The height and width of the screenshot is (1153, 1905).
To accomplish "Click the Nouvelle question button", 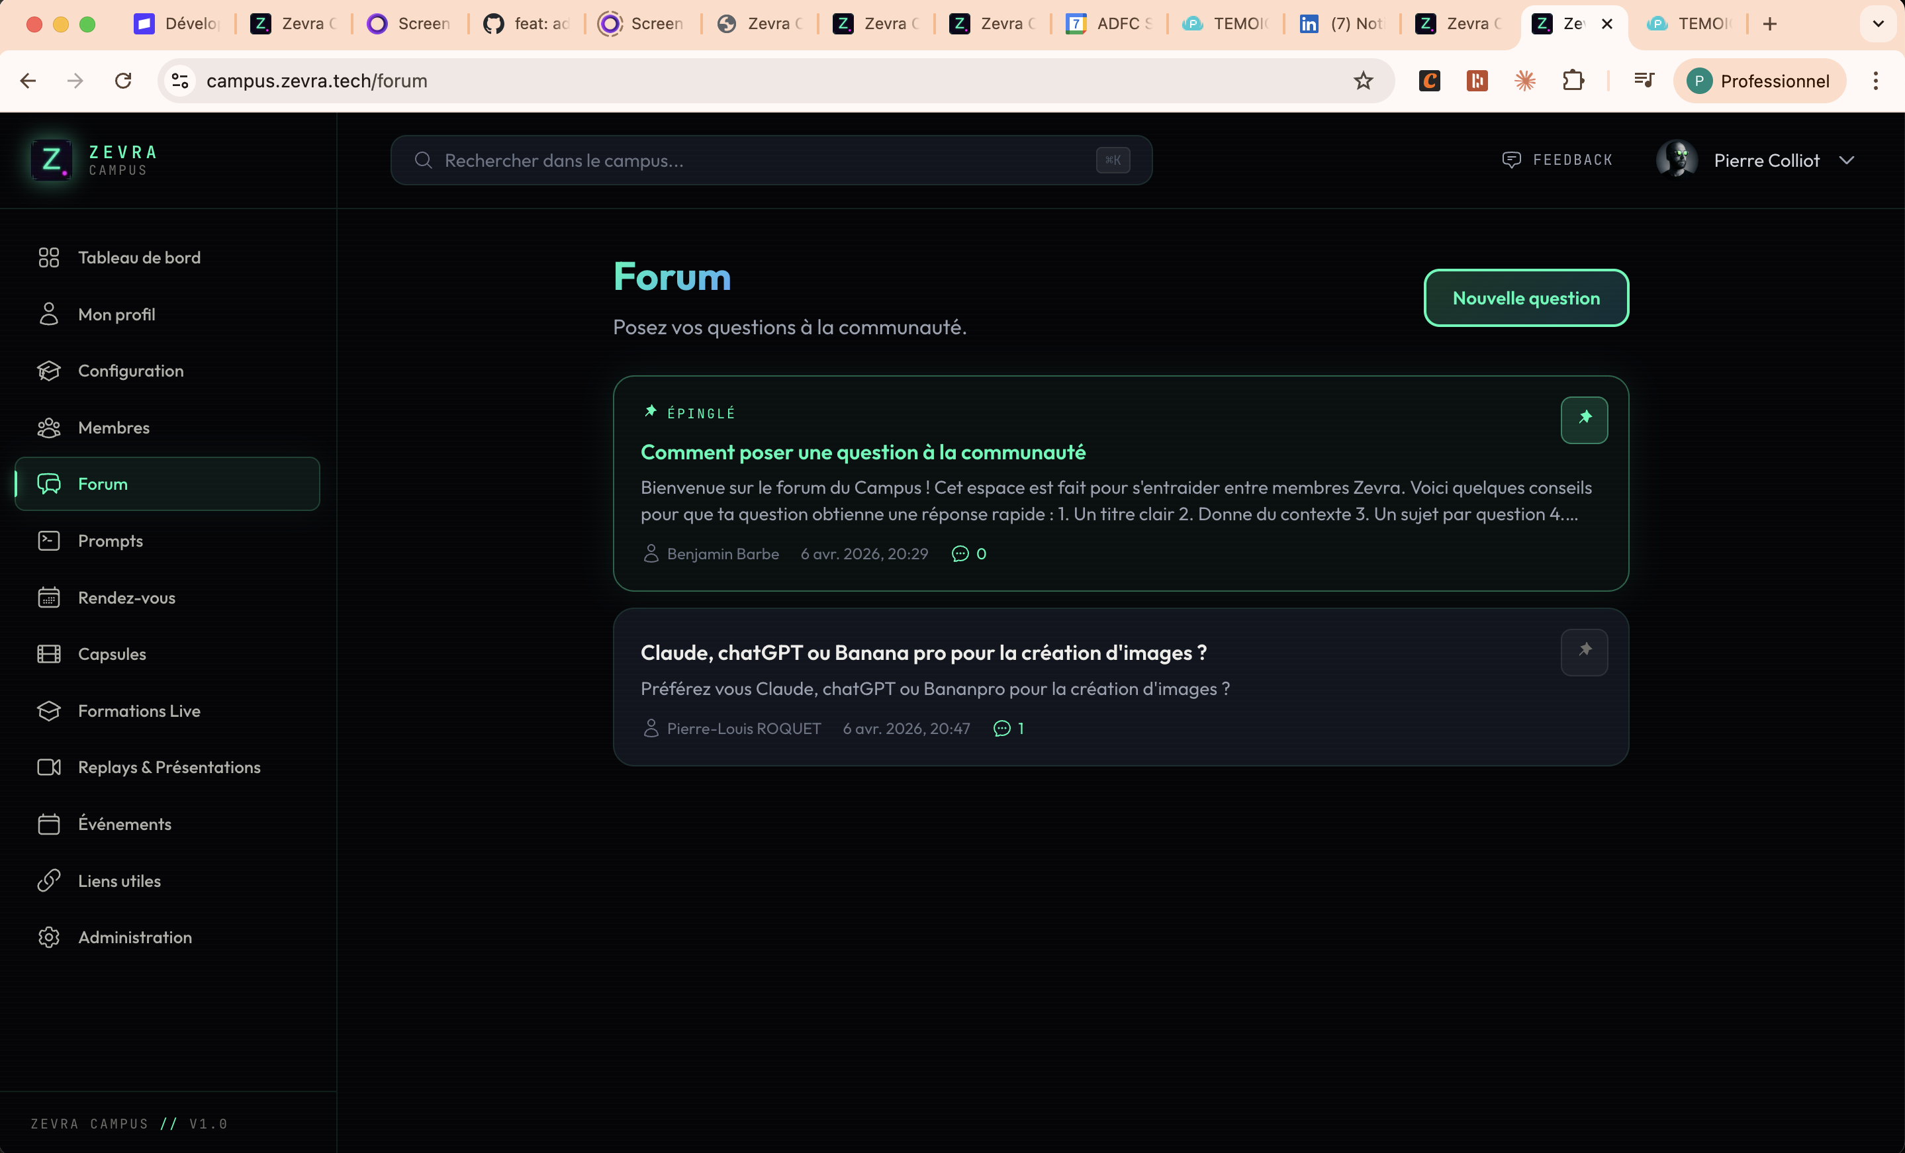I will click(x=1526, y=298).
